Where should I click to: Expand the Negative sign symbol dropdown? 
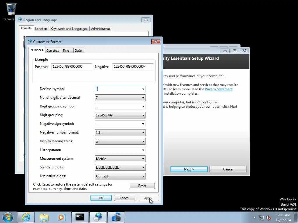tap(143, 124)
